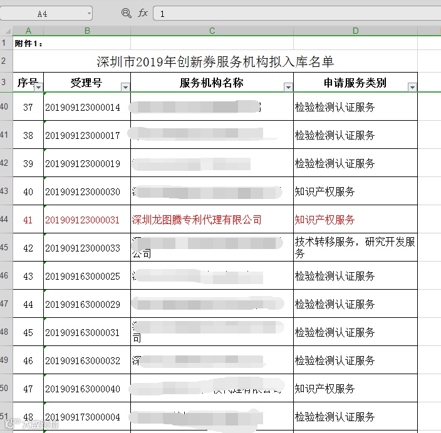Click the zoom magnifier icon beside fx

point(127,13)
